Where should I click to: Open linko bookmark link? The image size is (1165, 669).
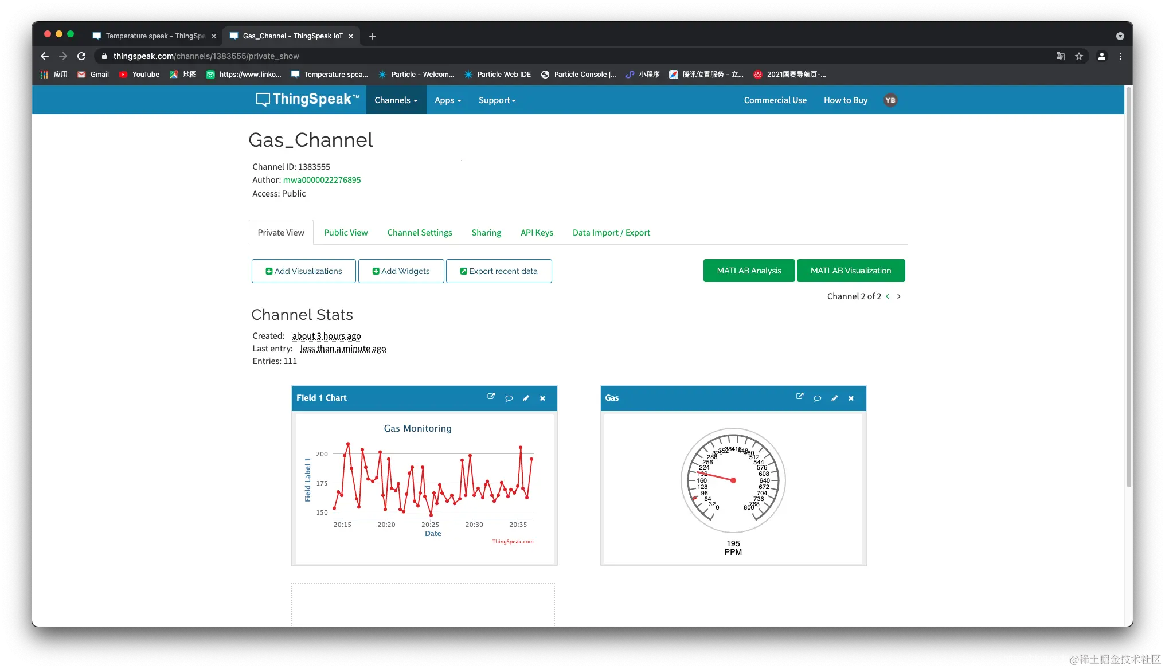(244, 75)
